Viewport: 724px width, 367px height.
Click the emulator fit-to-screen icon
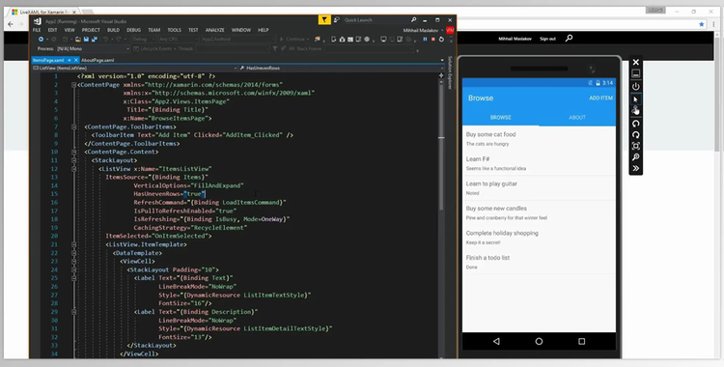click(636, 146)
